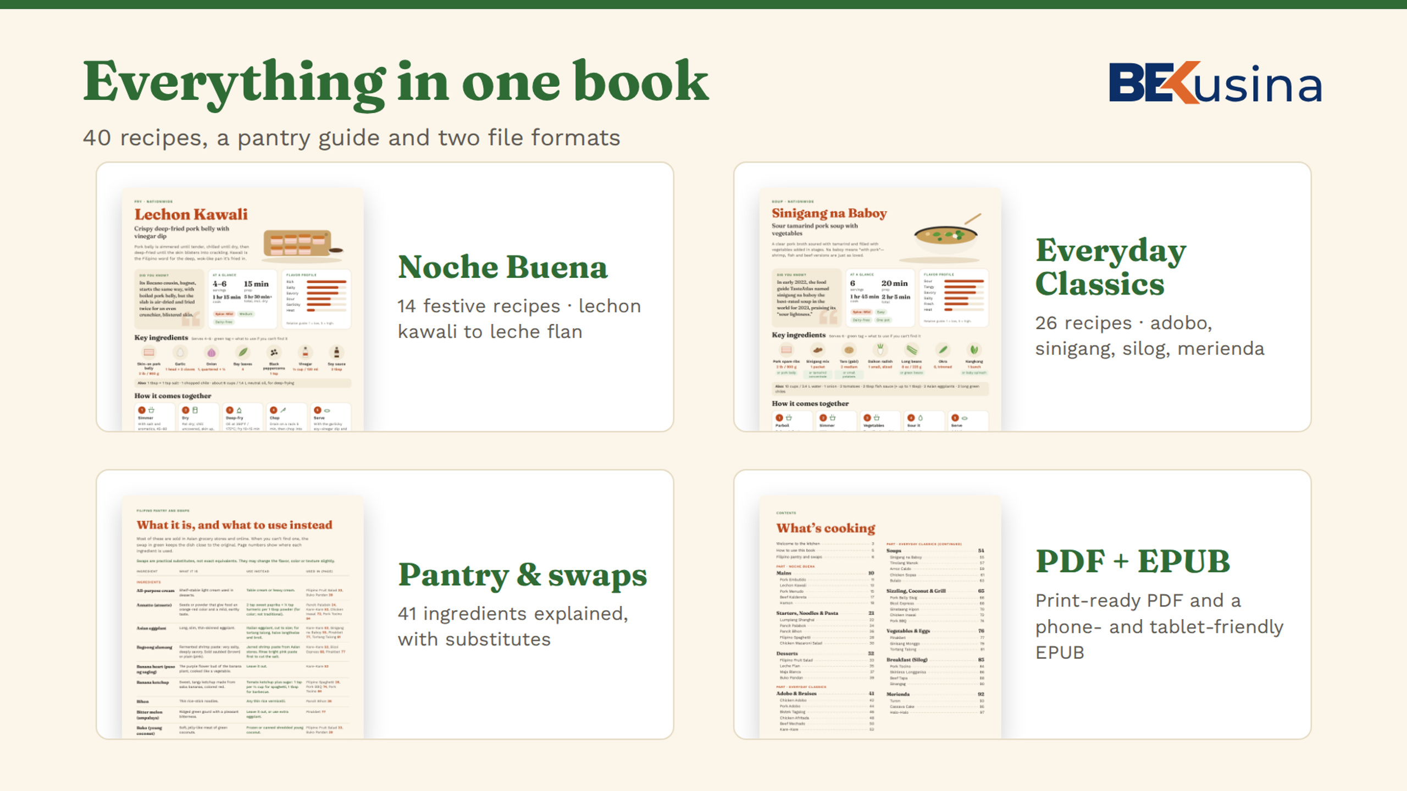
Task: Select the PDF + EPUB heading
Action: (1133, 561)
